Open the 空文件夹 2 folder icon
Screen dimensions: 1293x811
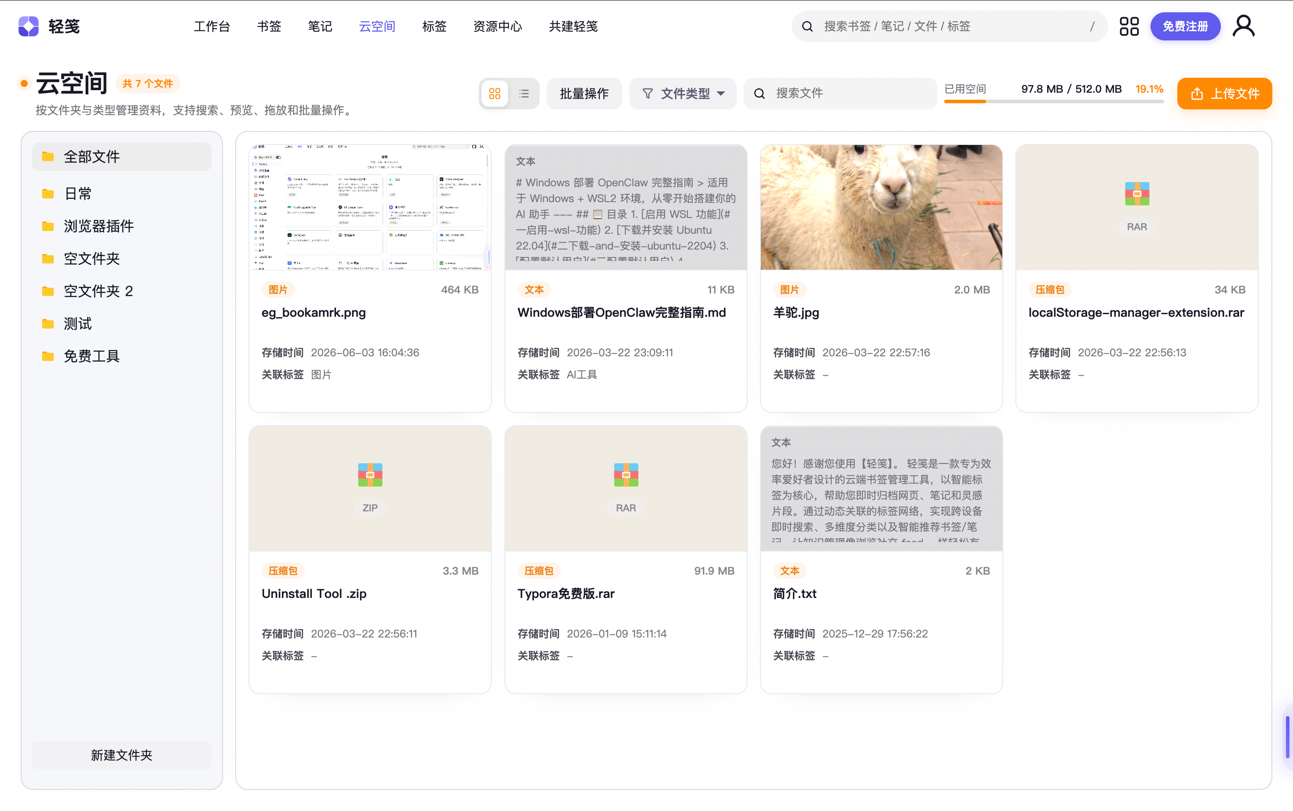(48, 291)
